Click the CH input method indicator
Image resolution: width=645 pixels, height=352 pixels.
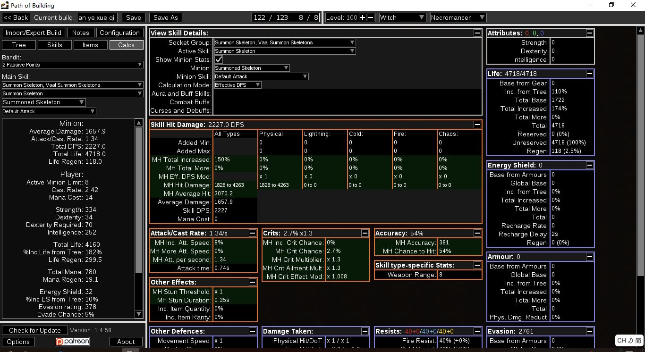pyautogui.click(x=629, y=340)
